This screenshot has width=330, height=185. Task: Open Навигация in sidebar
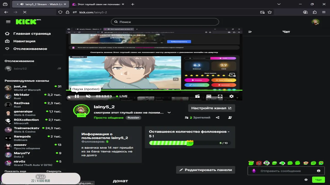(x=20, y=41)
